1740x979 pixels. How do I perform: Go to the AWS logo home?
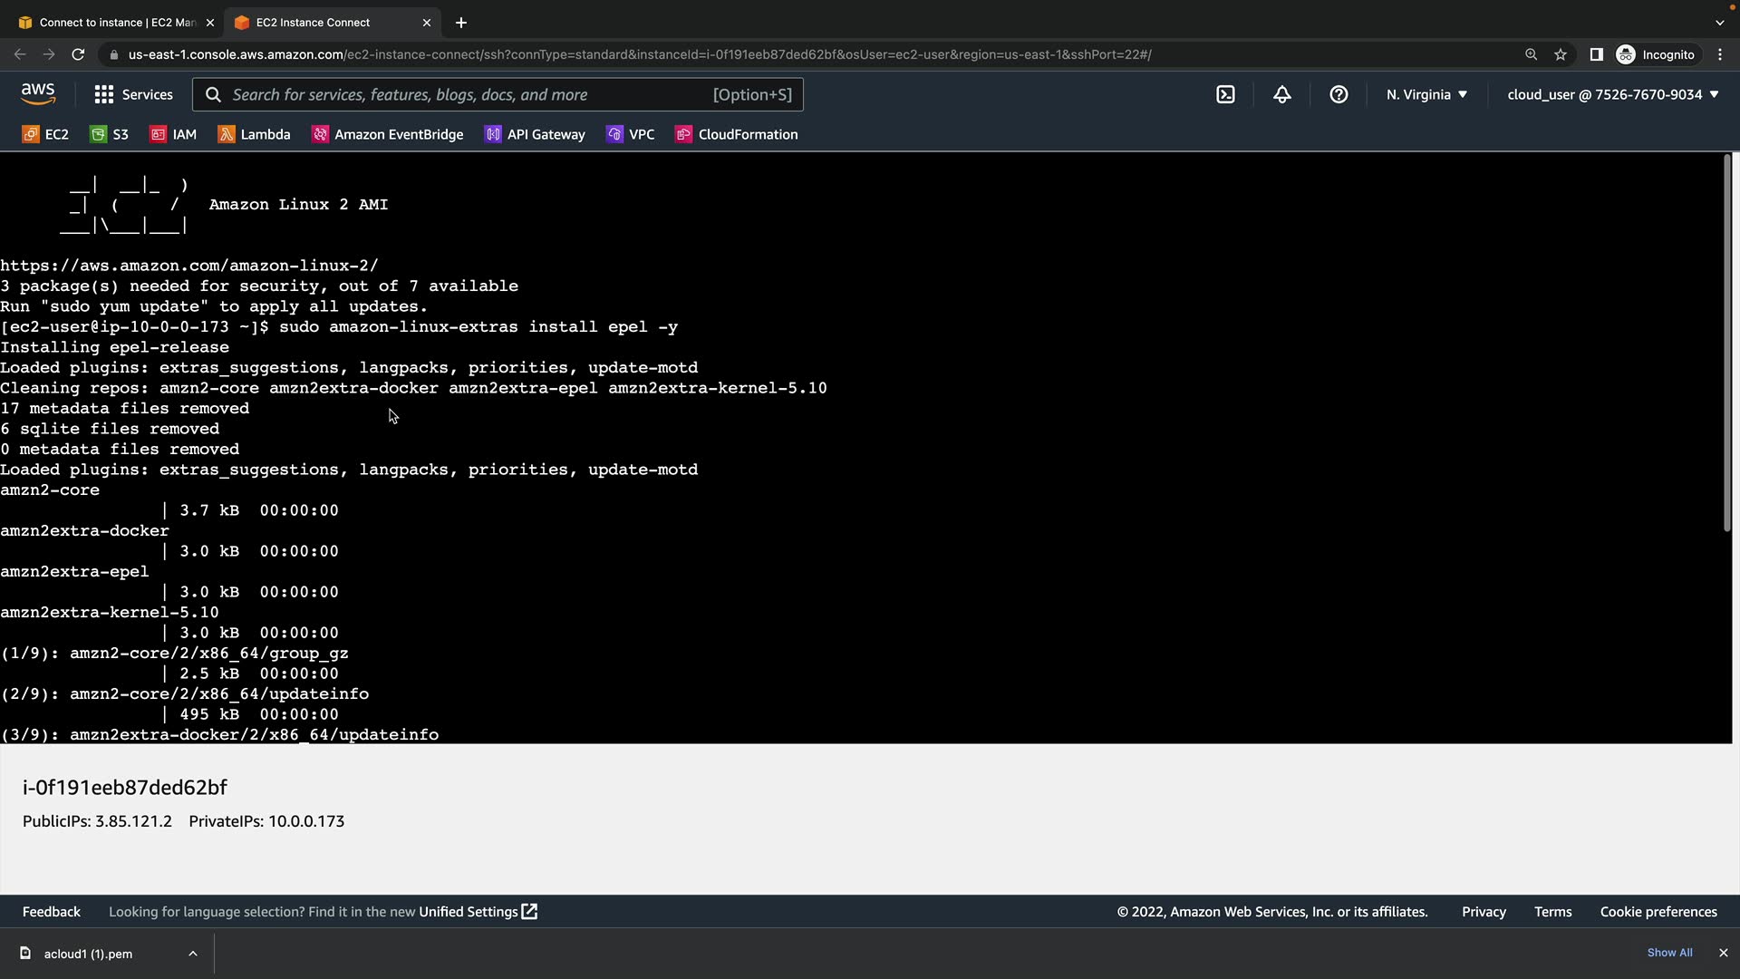(38, 93)
